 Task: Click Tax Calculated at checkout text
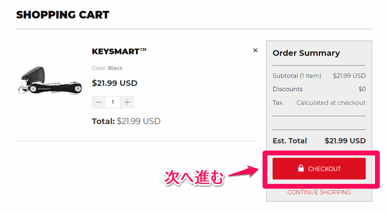(331, 103)
